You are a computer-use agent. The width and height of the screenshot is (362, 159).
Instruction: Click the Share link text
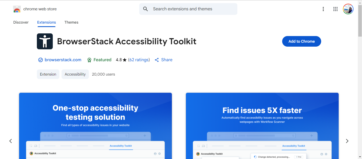167,60
